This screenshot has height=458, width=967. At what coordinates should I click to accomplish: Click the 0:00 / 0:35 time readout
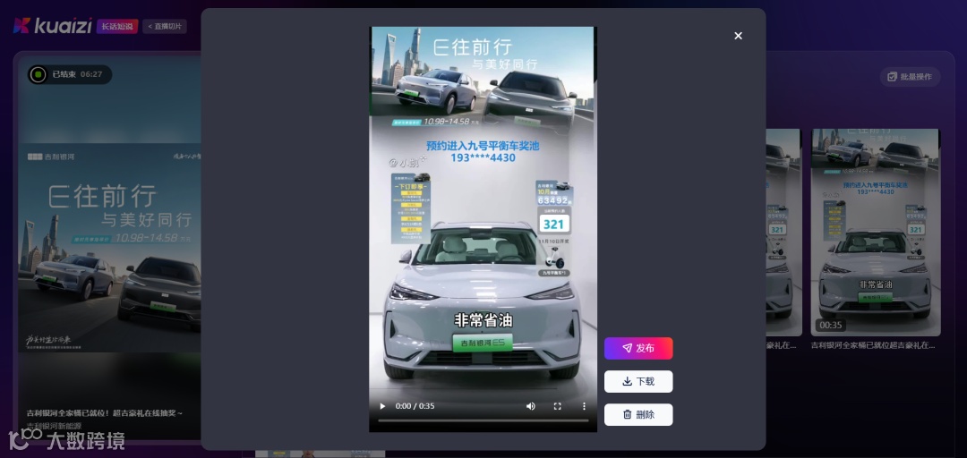click(415, 406)
